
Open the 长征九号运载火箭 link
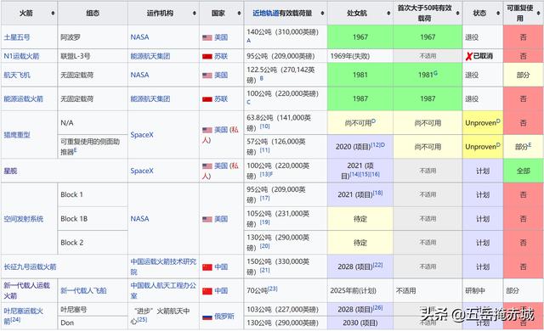[x=30, y=266]
